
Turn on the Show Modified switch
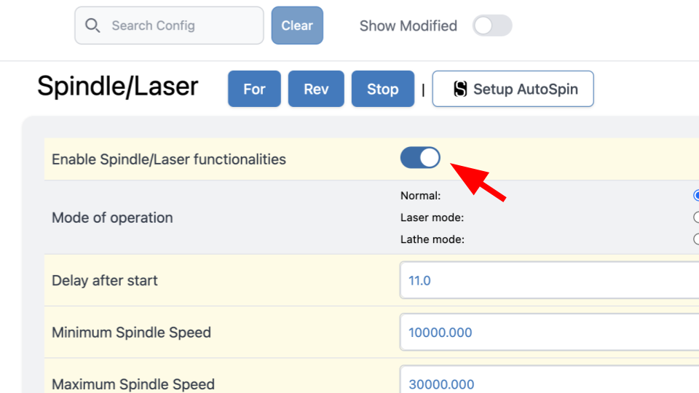click(x=492, y=25)
